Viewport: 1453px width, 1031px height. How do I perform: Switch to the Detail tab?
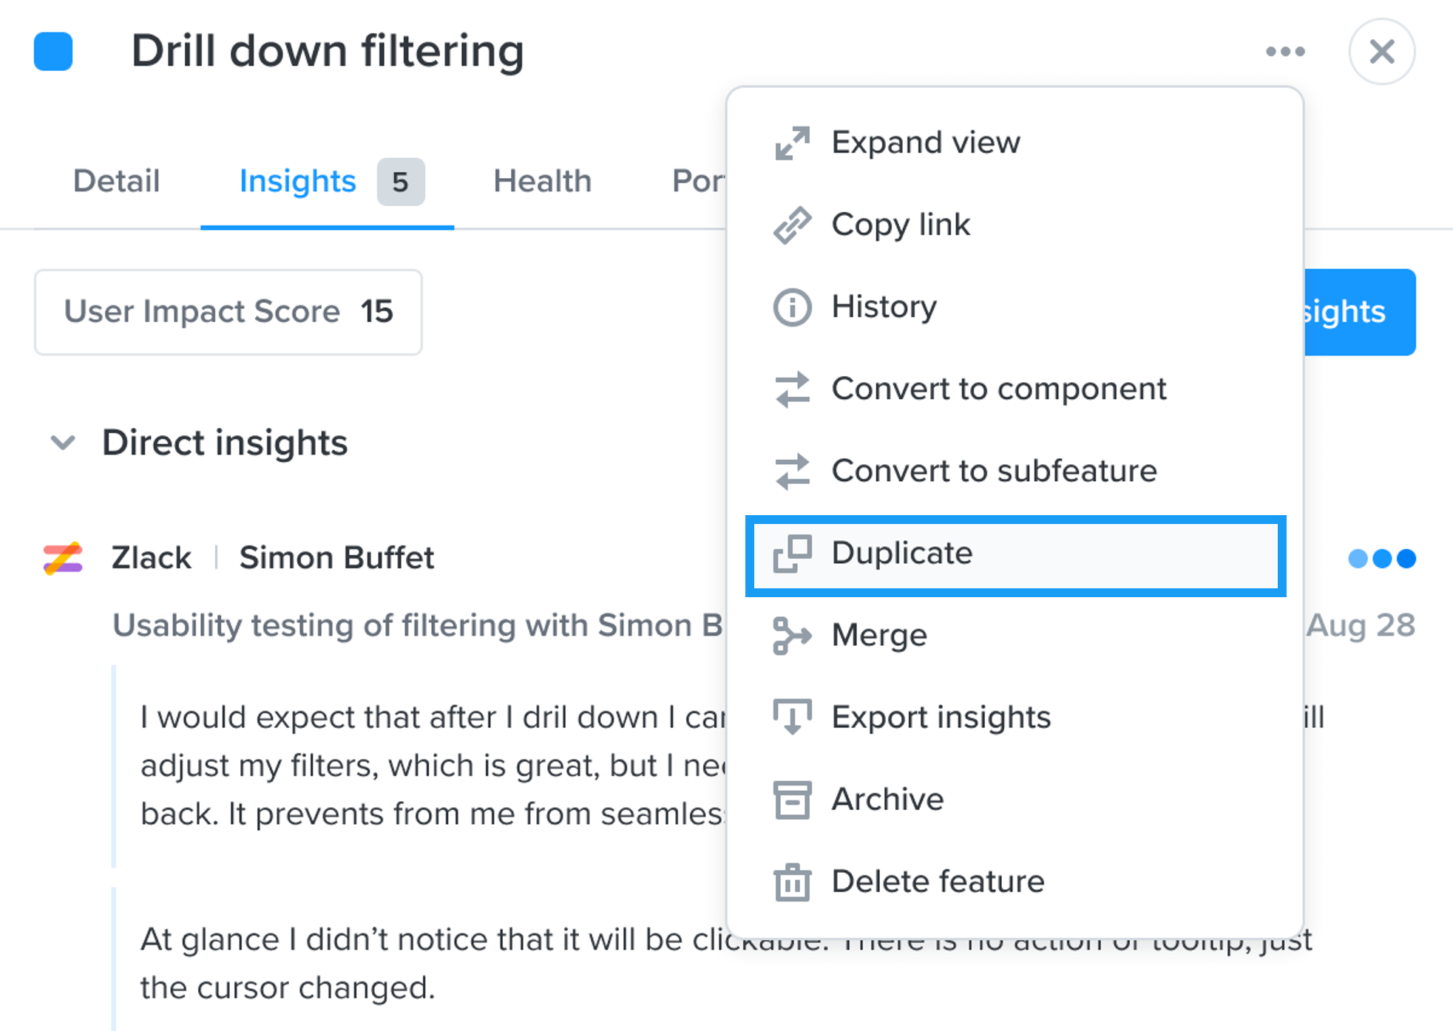(116, 181)
